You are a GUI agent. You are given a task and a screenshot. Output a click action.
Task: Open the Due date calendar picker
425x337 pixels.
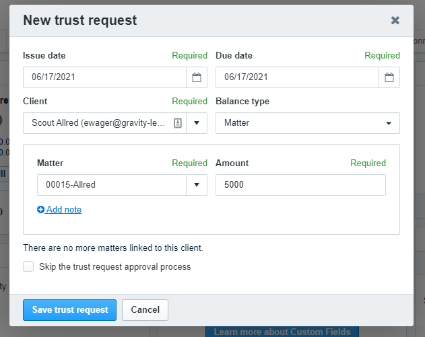[389, 77]
